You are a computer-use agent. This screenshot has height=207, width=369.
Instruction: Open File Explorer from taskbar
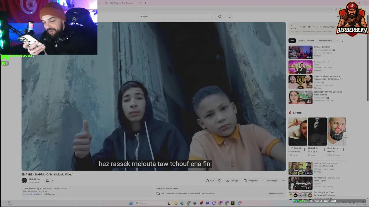pos(176,203)
